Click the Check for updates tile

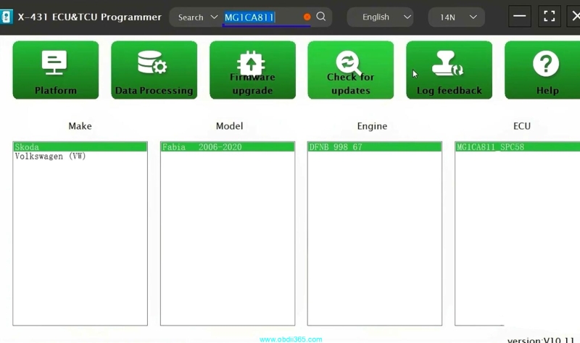[x=351, y=70]
